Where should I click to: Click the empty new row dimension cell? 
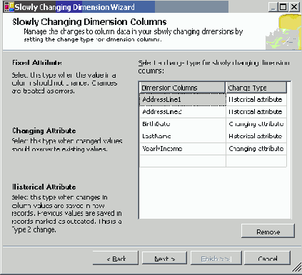[x=183, y=161]
